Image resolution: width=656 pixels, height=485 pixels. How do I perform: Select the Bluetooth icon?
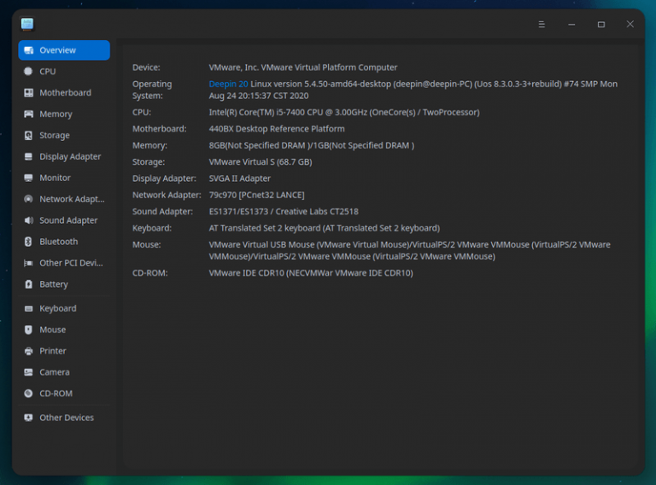tap(29, 242)
